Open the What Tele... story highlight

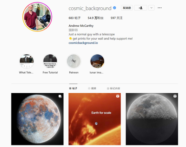point(27,61)
